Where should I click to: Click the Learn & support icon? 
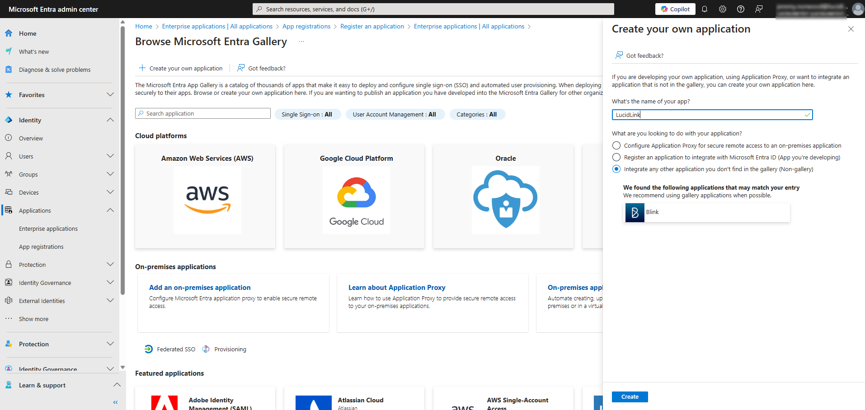[x=9, y=385]
